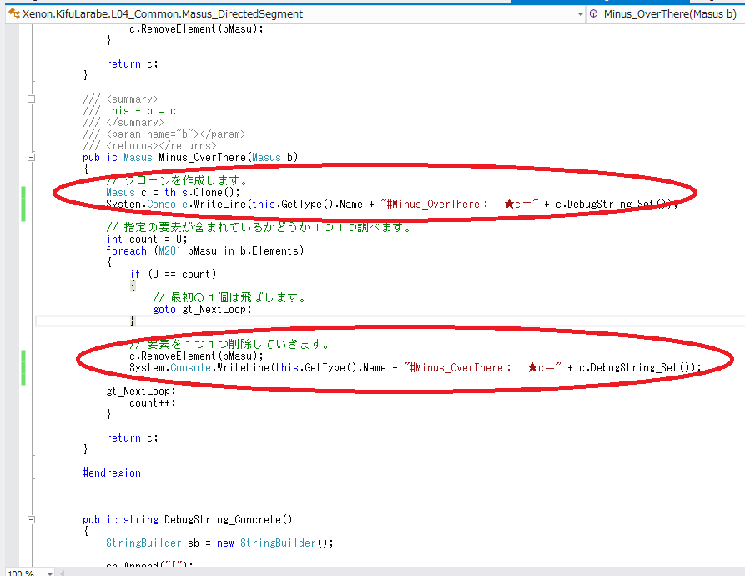This screenshot has height=576, width=745.
Task: Open the 100 % zoom dropdown
Action: [29, 572]
